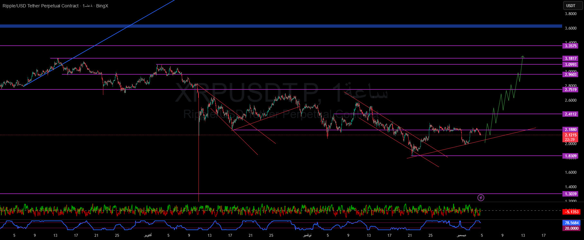Click the 2.9603 price line label
The height and width of the screenshot is (240, 584).
point(571,75)
